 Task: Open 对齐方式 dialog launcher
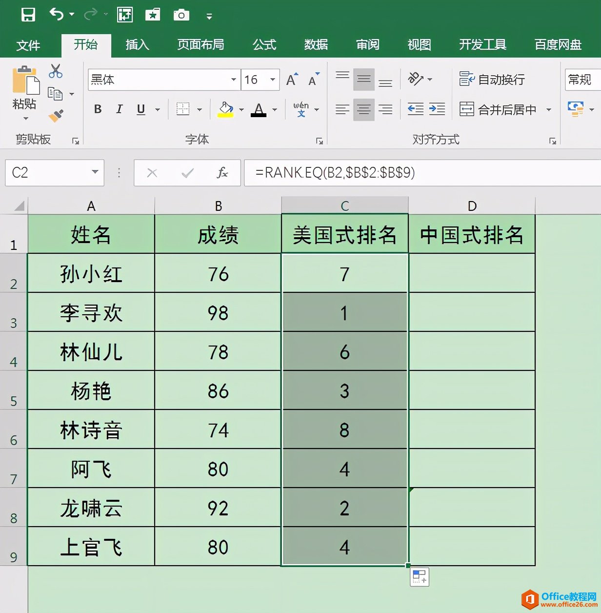coord(553,141)
